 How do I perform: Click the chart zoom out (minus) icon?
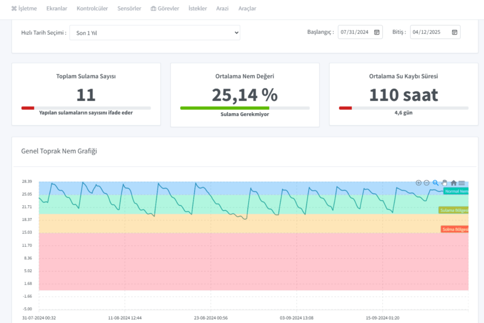tap(426, 183)
